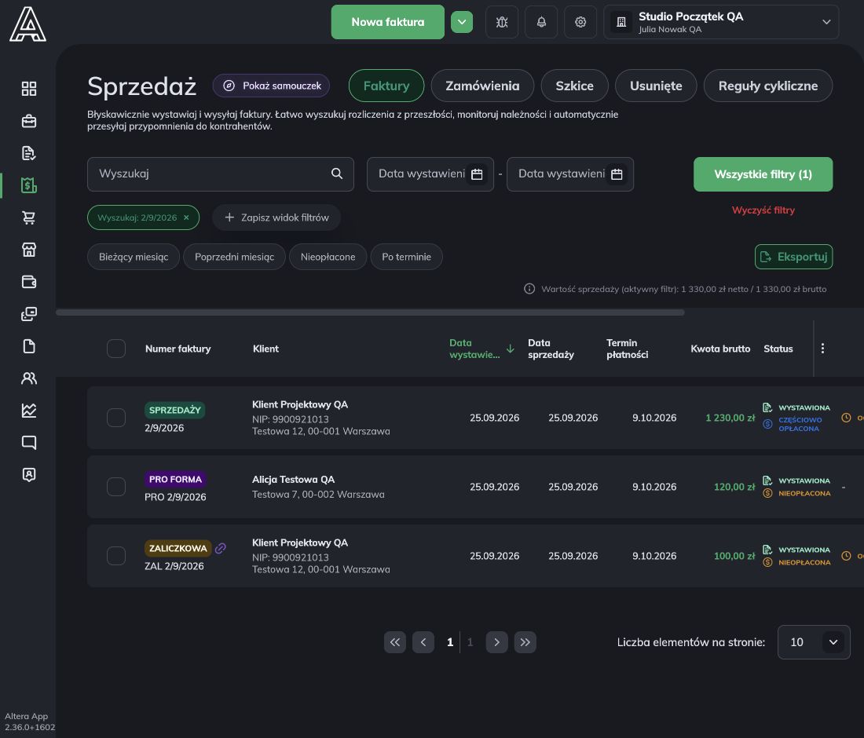
Task: Sort by Data wystawienia column
Action: (x=481, y=349)
